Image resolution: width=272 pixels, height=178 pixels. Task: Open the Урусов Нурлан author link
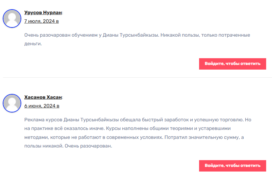tap(43, 13)
